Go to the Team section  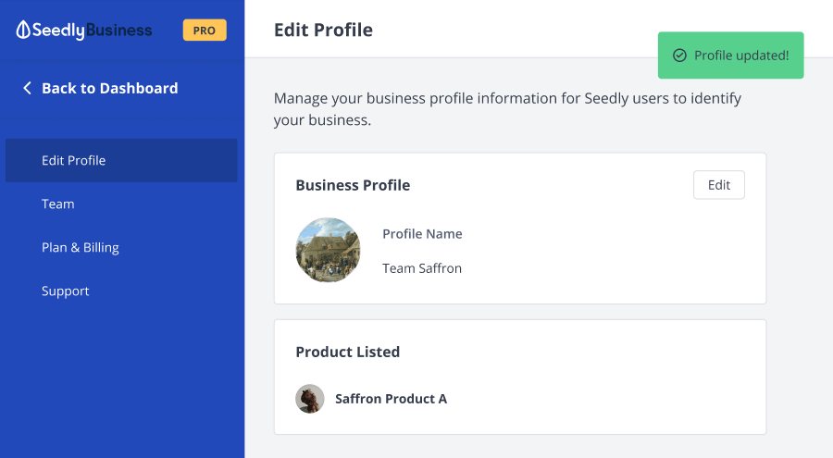[x=57, y=204]
